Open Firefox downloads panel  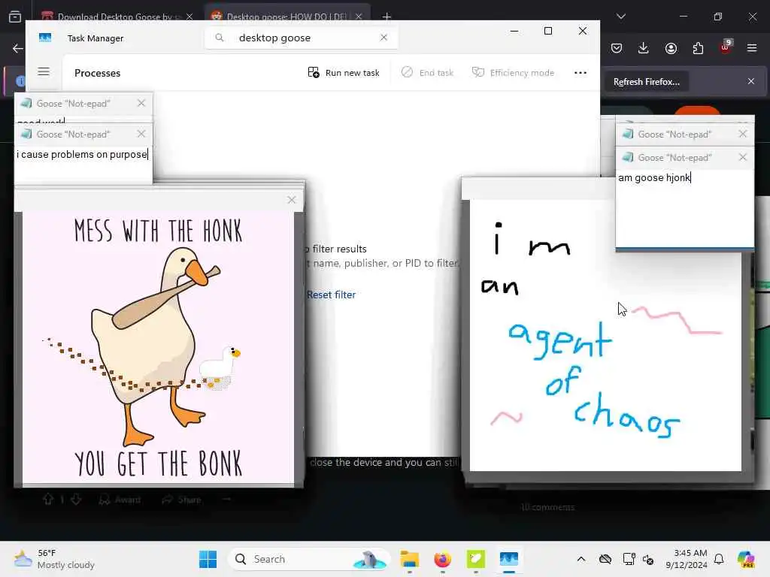pyautogui.click(x=644, y=48)
